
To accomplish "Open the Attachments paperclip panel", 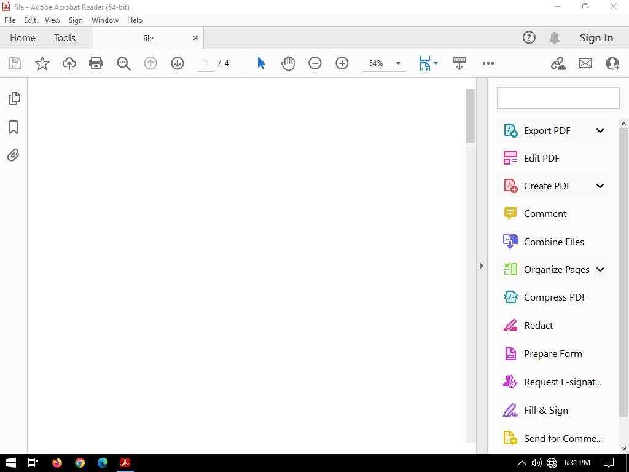I will [x=14, y=155].
